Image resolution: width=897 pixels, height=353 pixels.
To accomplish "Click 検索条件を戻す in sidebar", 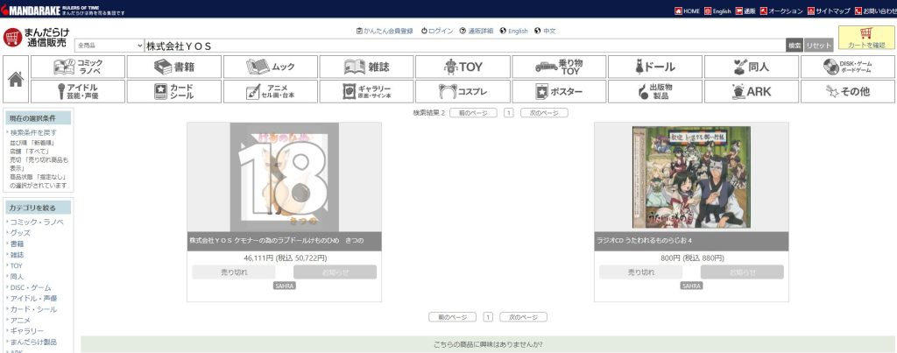I will tap(33, 132).
